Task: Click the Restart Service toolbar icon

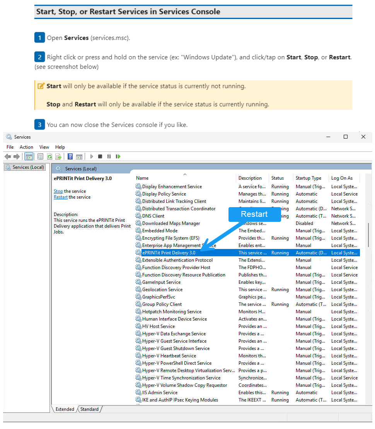Action: click(x=118, y=156)
